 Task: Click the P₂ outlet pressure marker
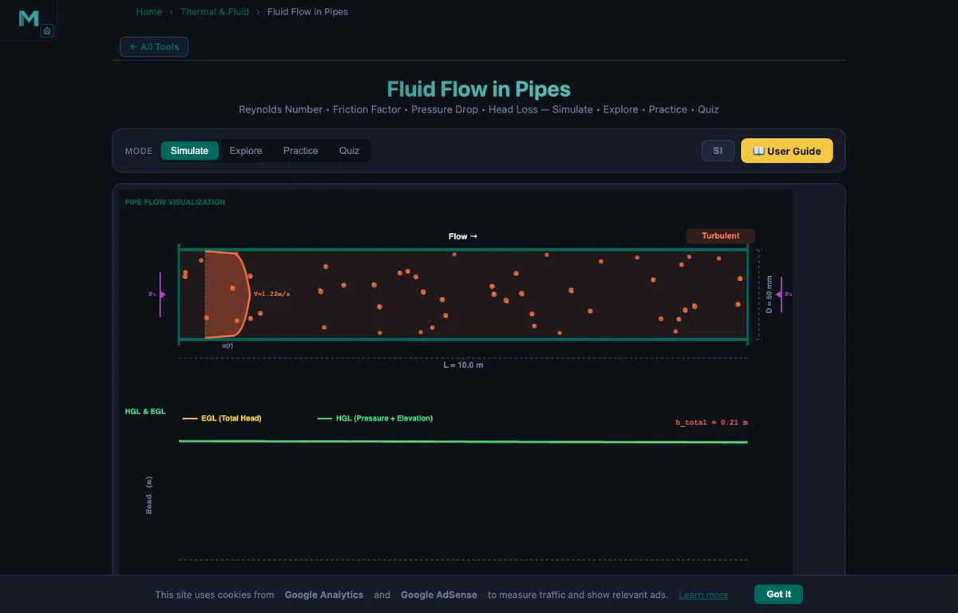[x=784, y=295]
